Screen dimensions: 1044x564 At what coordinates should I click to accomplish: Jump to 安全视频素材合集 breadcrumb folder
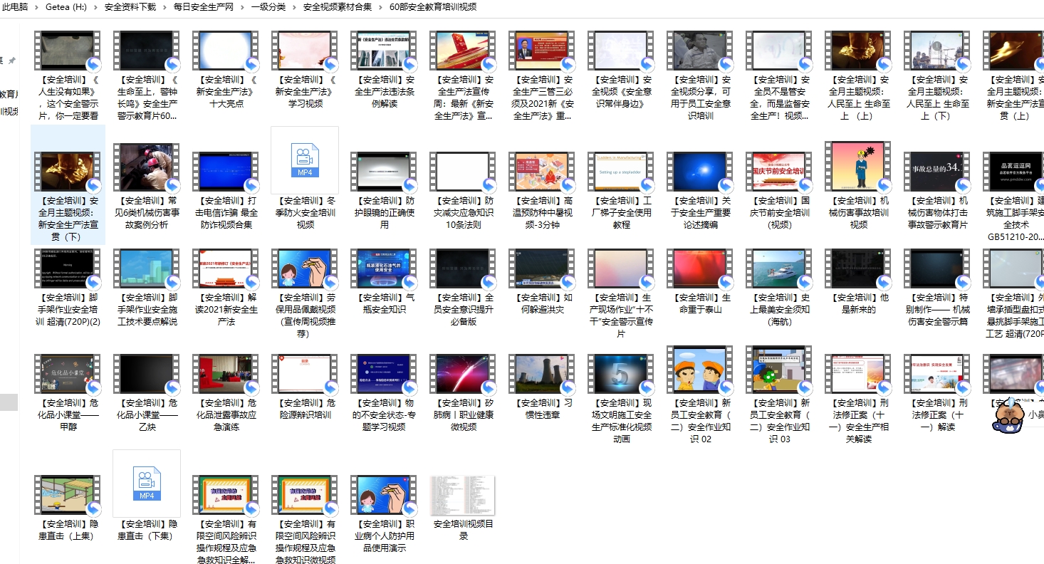pos(337,7)
